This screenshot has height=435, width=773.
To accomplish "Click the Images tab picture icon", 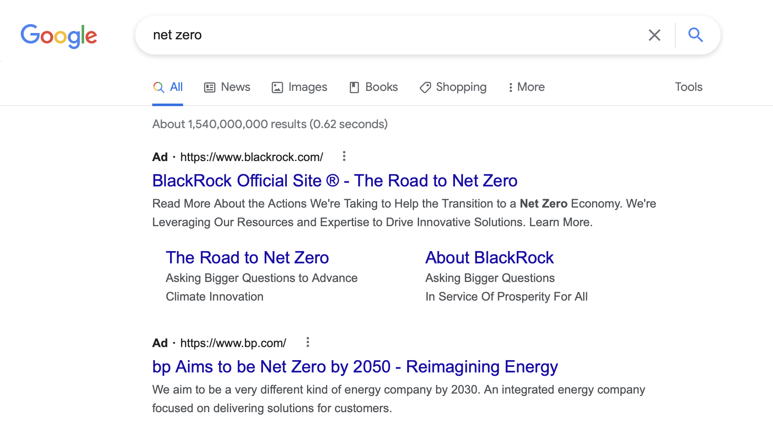I will click(277, 88).
